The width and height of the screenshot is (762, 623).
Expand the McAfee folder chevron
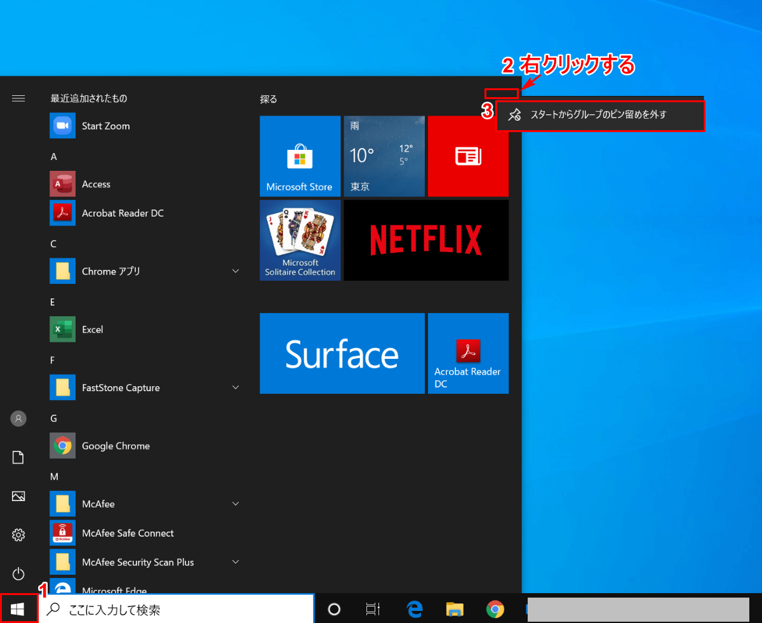pyautogui.click(x=236, y=504)
